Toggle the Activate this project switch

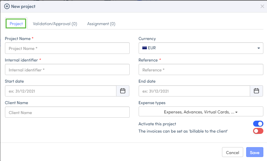point(258,124)
